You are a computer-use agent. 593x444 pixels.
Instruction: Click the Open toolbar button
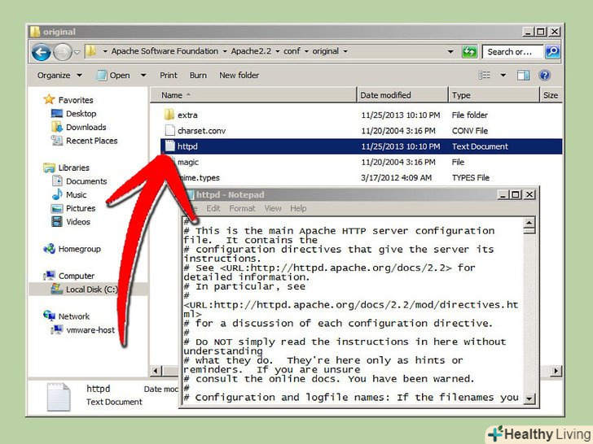pos(113,75)
